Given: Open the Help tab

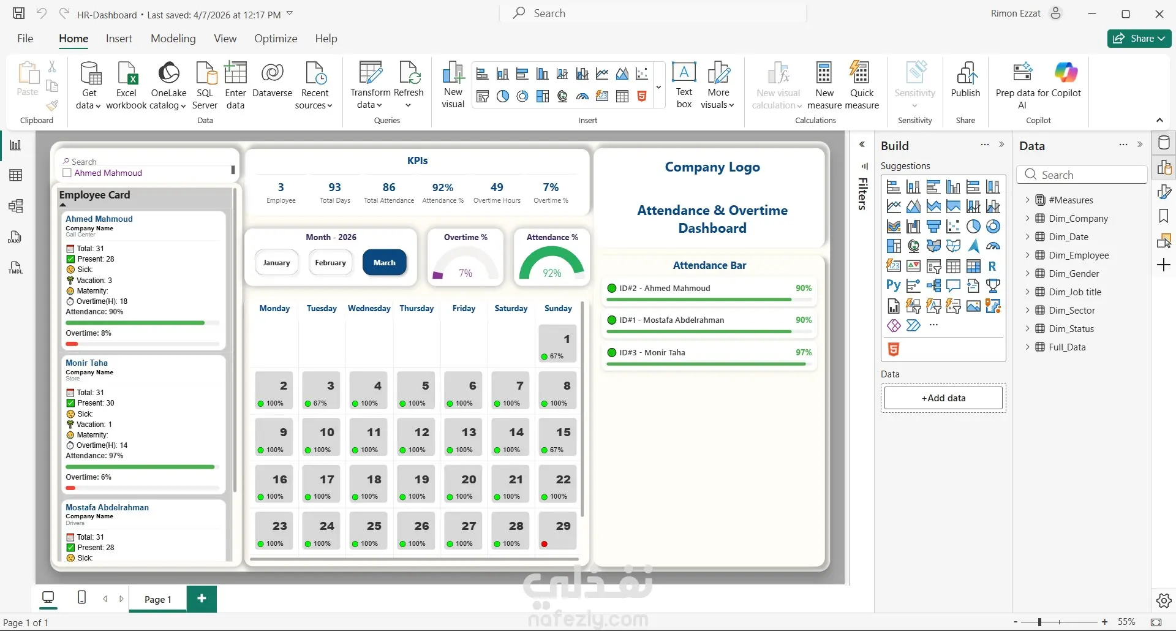Looking at the screenshot, I should (x=326, y=39).
